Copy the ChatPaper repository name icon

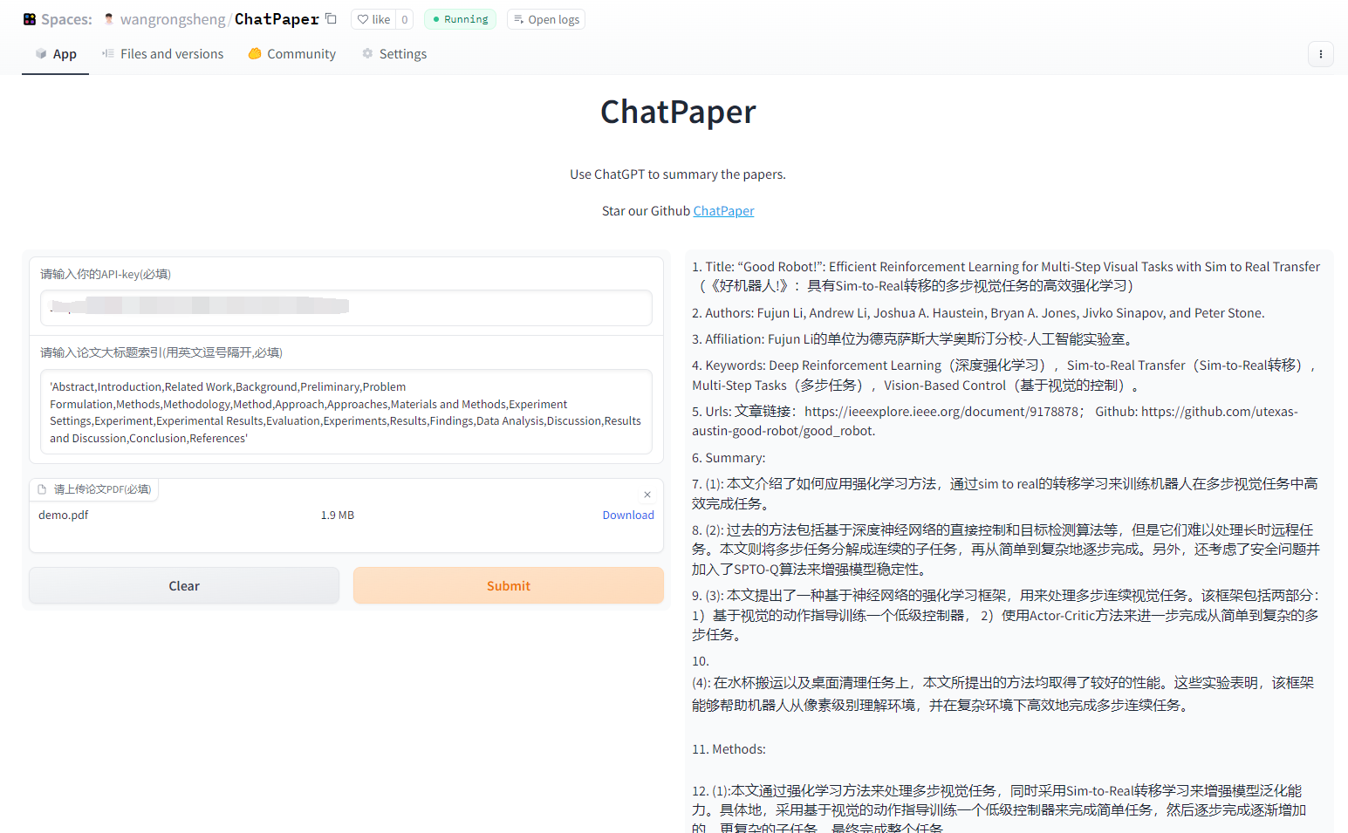(x=331, y=18)
